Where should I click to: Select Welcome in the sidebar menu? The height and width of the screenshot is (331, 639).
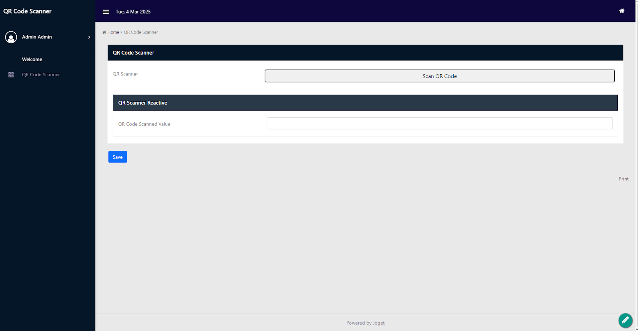(x=32, y=59)
